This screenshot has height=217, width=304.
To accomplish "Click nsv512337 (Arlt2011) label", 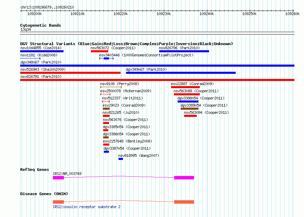I will tap(122, 98).
